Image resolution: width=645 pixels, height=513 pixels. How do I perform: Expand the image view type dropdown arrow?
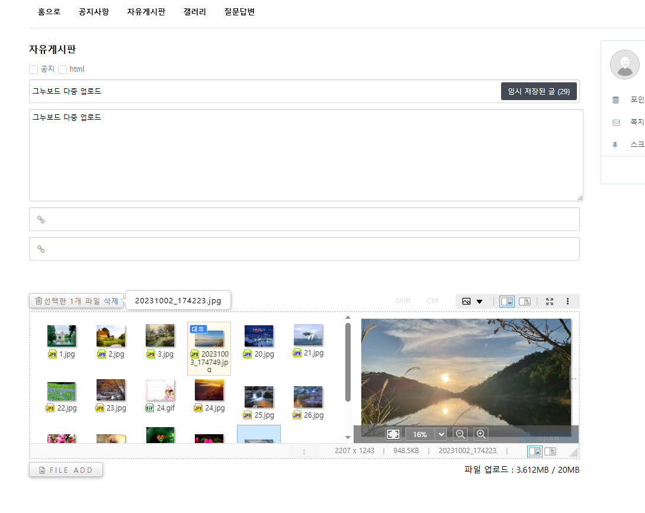click(x=479, y=301)
